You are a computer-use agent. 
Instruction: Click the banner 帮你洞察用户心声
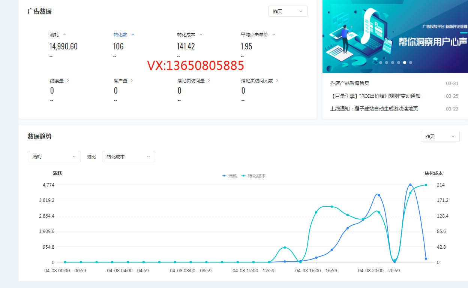(x=395, y=36)
